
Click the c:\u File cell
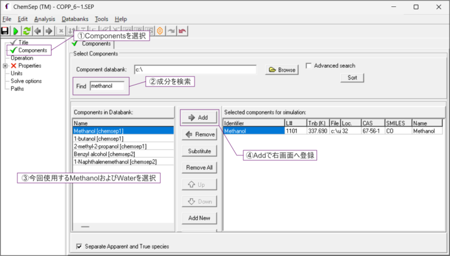[x=335, y=131]
